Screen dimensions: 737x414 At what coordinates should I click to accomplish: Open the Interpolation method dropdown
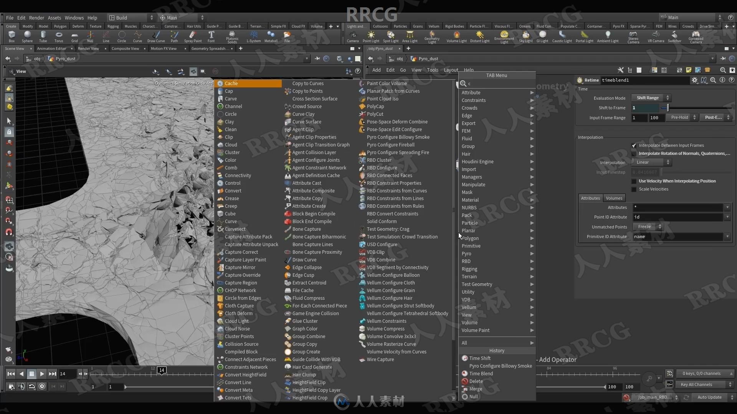pyautogui.click(x=651, y=162)
